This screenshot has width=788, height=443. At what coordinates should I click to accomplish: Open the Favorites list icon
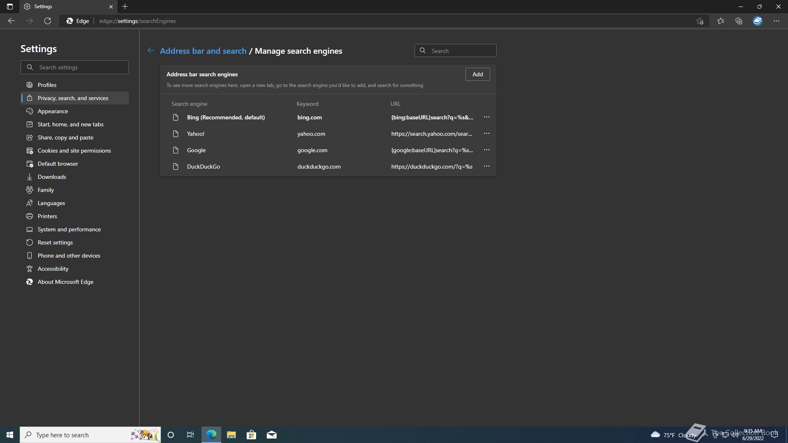721,21
